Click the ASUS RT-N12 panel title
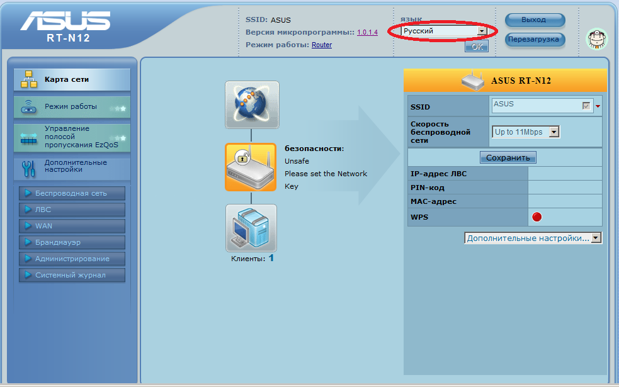619x387 pixels. (x=521, y=81)
